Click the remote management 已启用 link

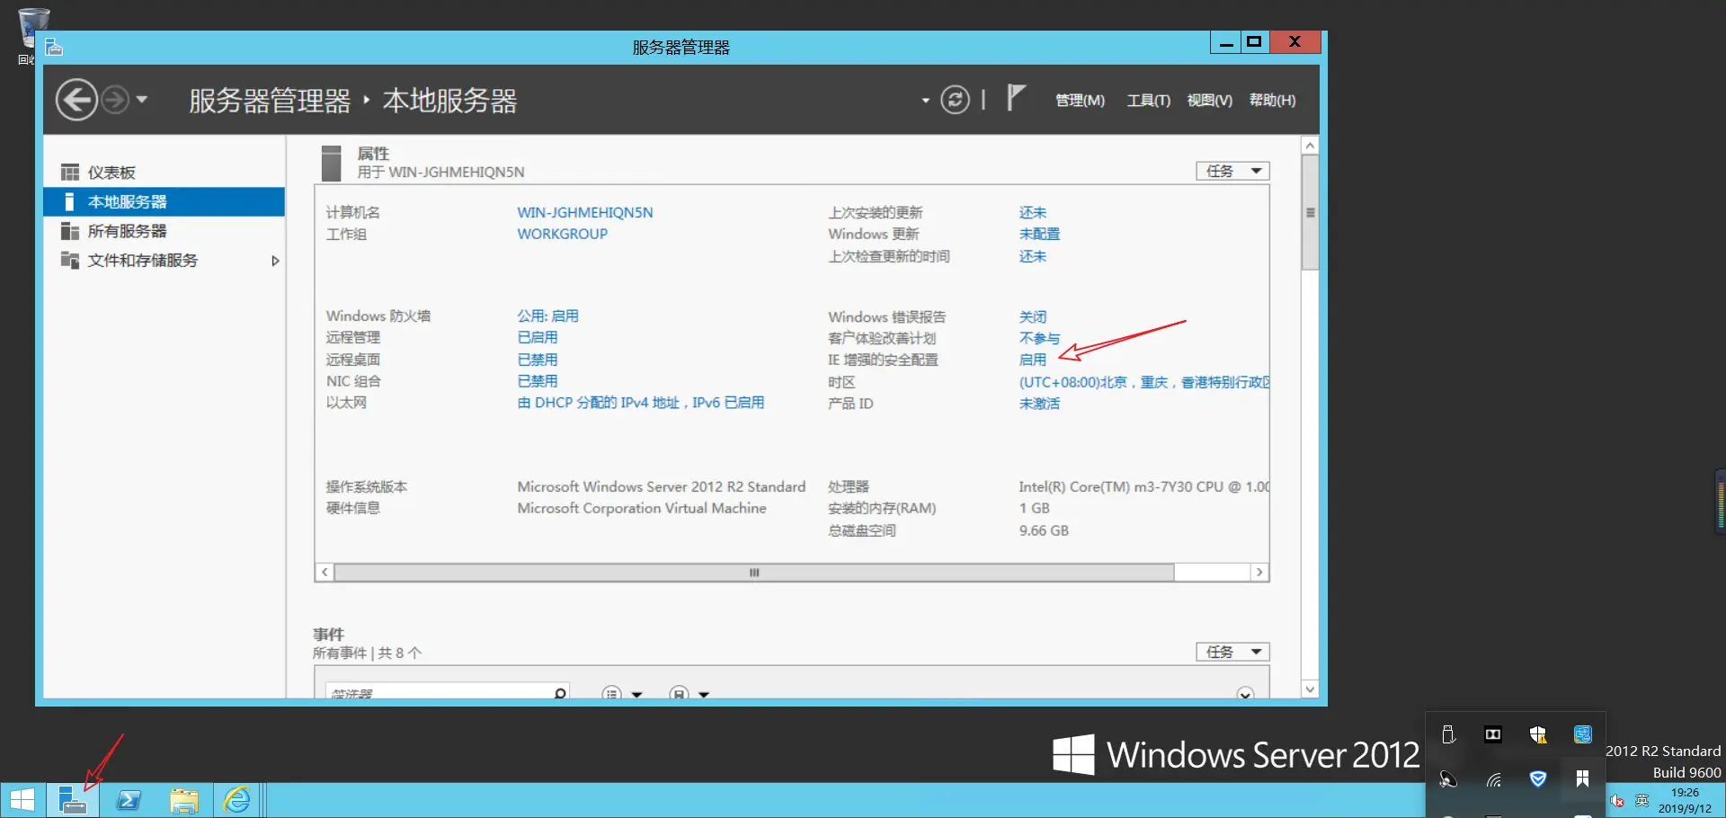(538, 338)
